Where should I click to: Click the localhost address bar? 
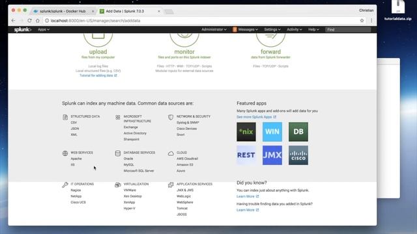[x=202, y=20]
